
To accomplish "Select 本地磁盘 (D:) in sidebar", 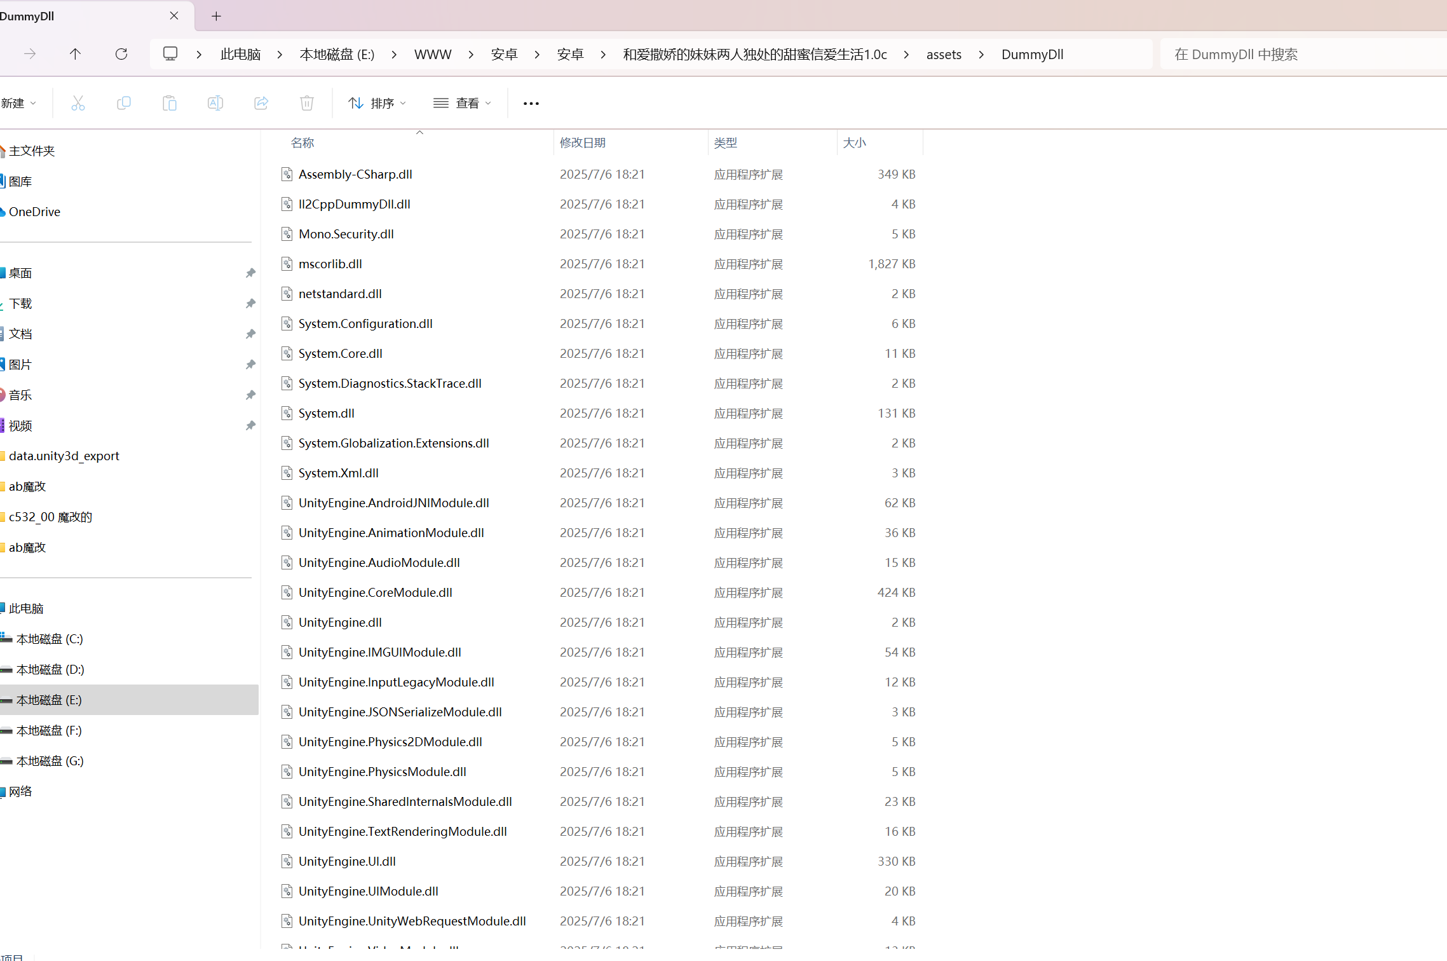I will pyautogui.click(x=50, y=670).
